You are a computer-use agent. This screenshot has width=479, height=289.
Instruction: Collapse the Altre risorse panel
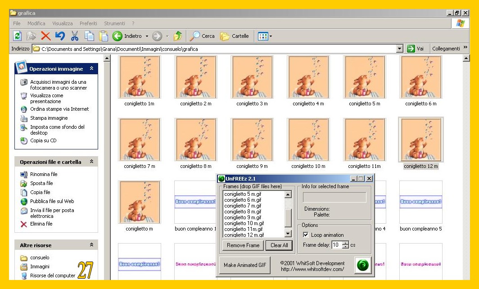(x=91, y=245)
